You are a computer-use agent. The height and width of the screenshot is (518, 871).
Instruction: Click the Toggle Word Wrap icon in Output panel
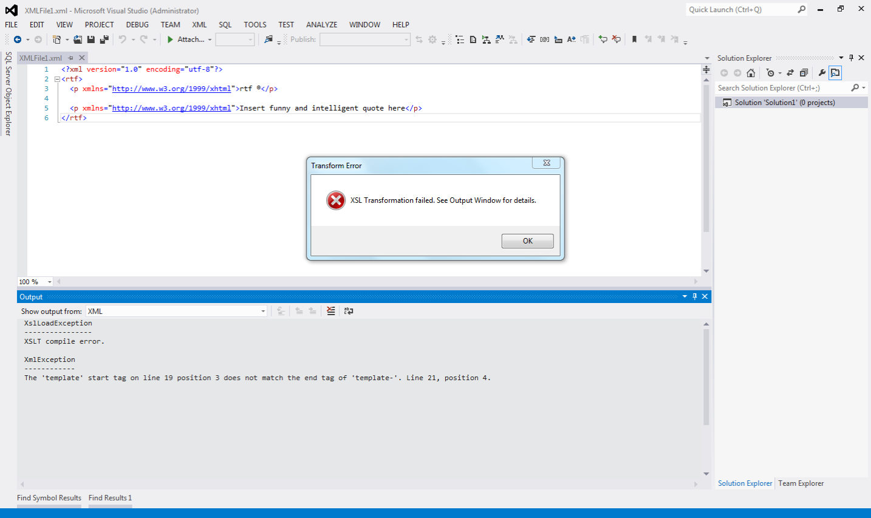348,310
